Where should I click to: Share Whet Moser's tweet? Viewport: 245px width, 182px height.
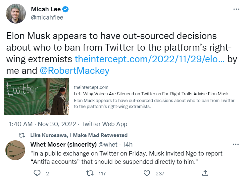tap(205, 173)
